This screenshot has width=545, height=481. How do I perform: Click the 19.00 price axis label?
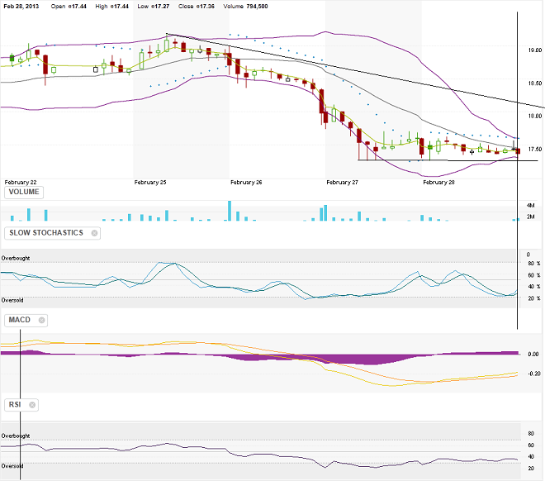coord(533,50)
